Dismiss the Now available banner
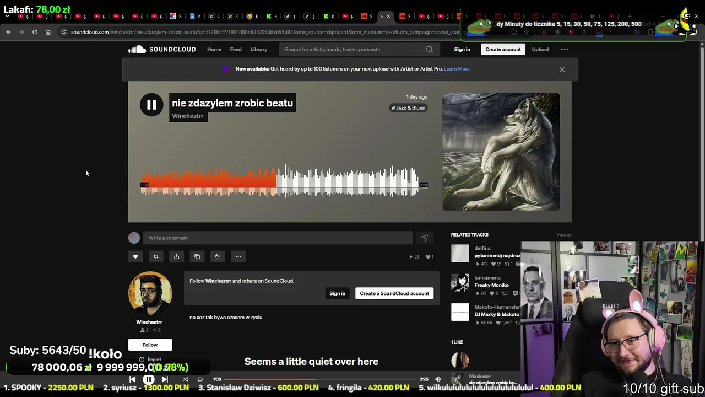Screen dimensions: 705x397 (x=562, y=69)
